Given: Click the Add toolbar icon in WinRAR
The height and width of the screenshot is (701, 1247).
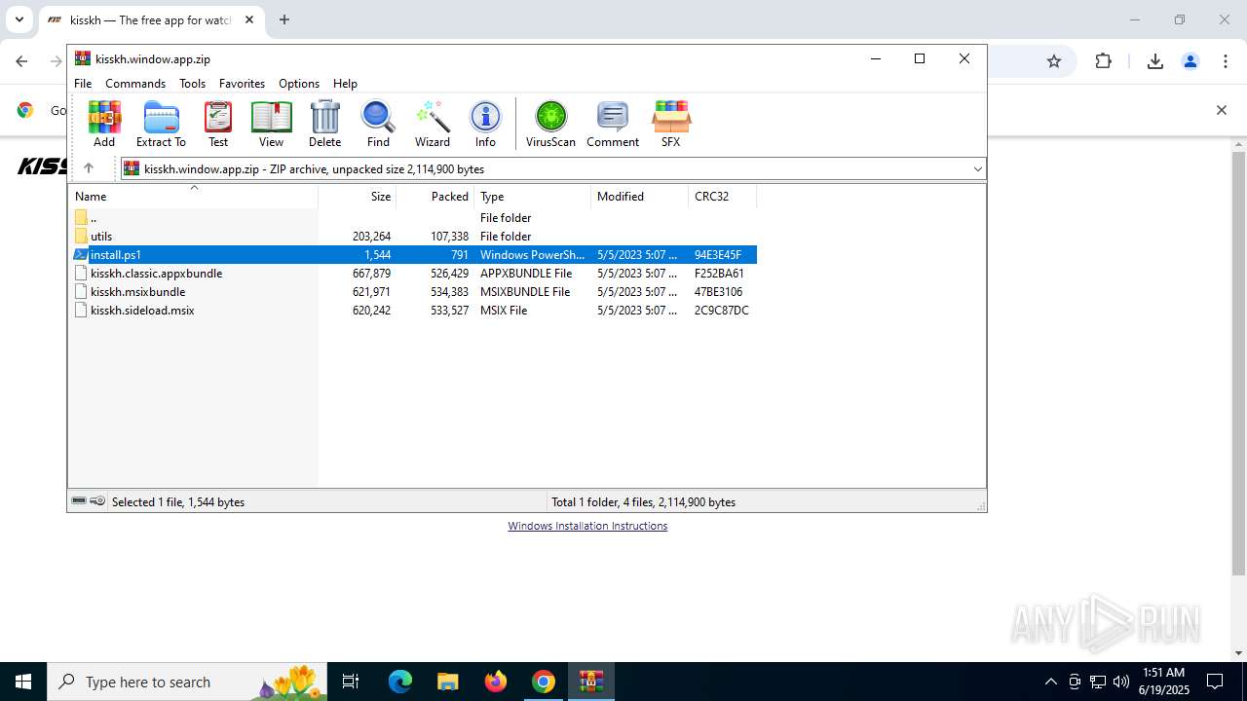Looking at the screenshot, I should [x=104, y=124].
